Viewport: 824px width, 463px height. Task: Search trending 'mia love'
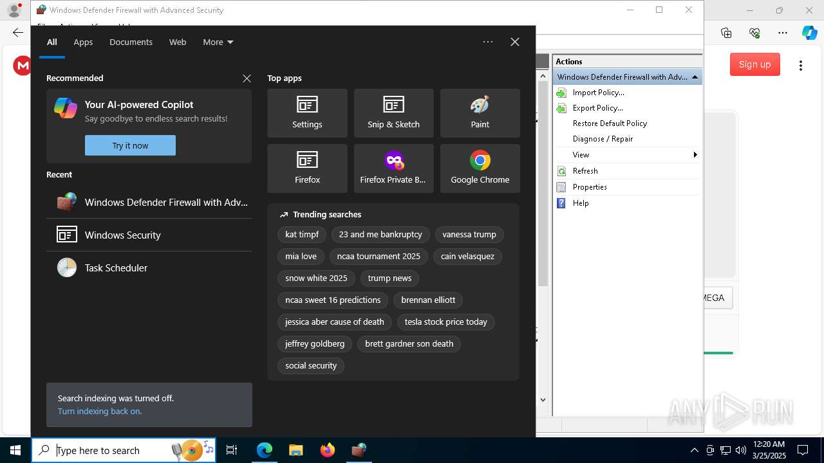(x=301, y=257)
